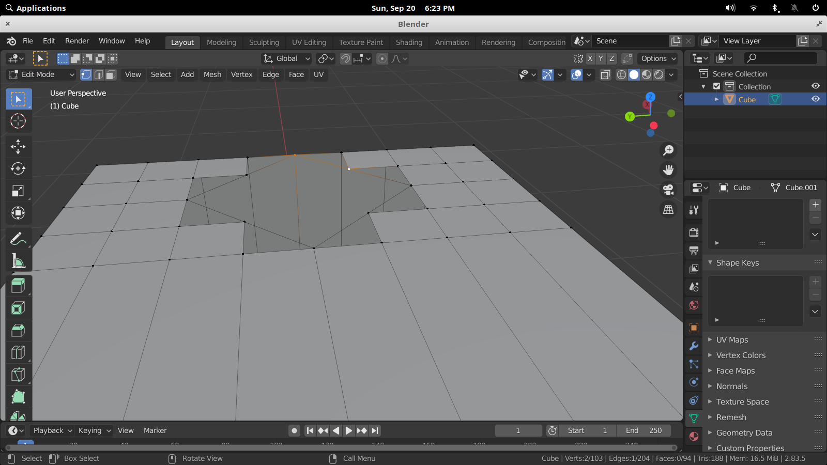Toggle proportional editing

pyautogui.click(x=382, y=58)
